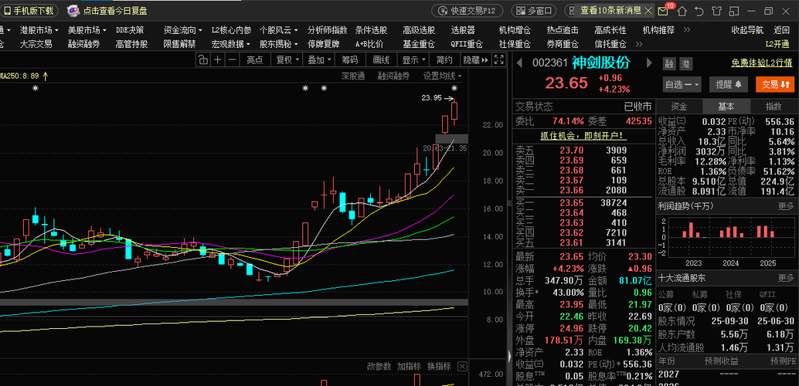Click the undo/back arrow icon in title bar

coord(699,12)
